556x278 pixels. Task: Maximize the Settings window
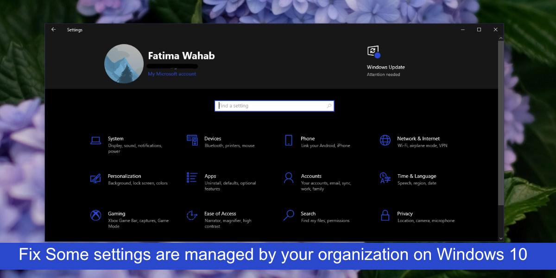tap(479, 30)
